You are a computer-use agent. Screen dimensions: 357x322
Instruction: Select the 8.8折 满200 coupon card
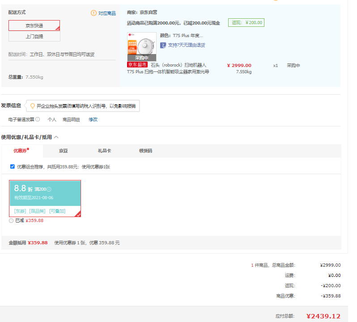pos(45,198)
